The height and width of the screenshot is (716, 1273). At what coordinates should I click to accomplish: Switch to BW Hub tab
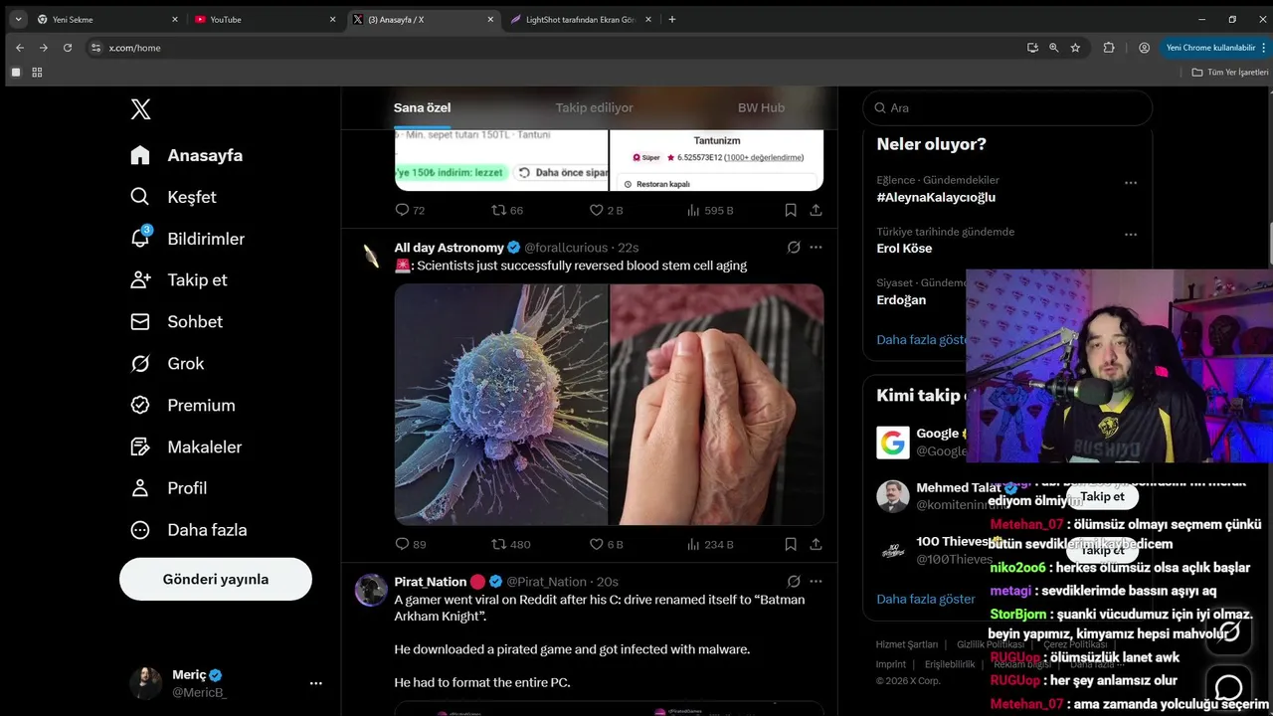[x=761, y=107]
